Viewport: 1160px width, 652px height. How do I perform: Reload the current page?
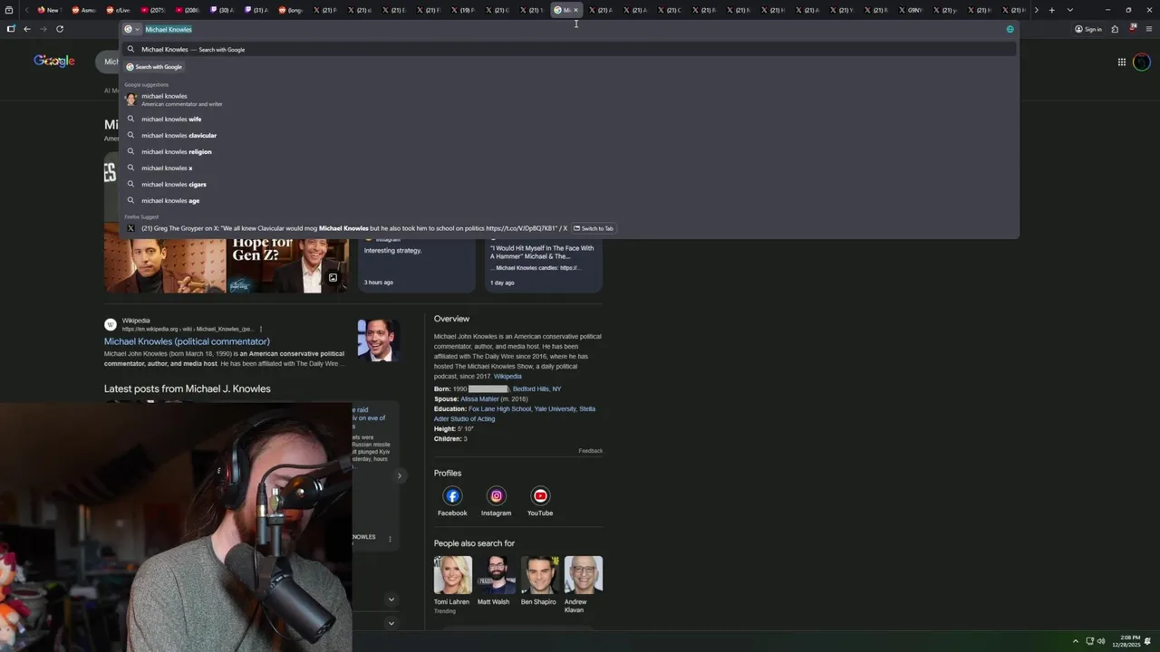click(60, 29)
